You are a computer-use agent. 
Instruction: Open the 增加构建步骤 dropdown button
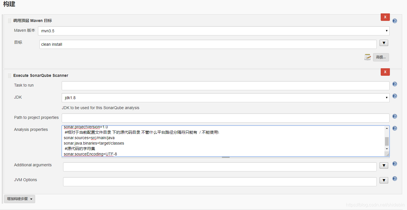pos(19,199)
